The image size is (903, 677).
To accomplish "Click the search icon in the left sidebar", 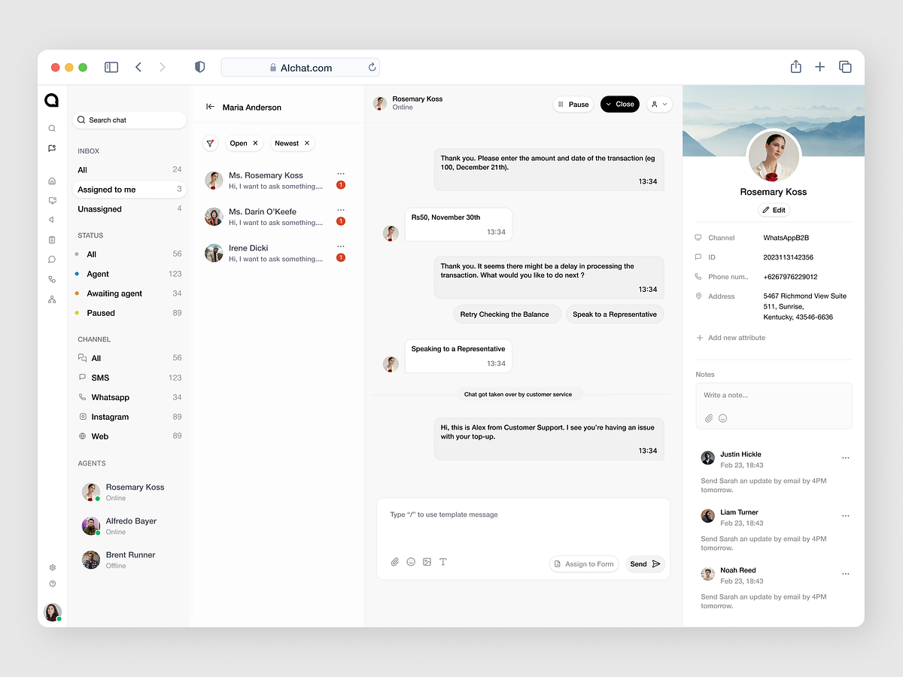I will [x=51, y=128].
